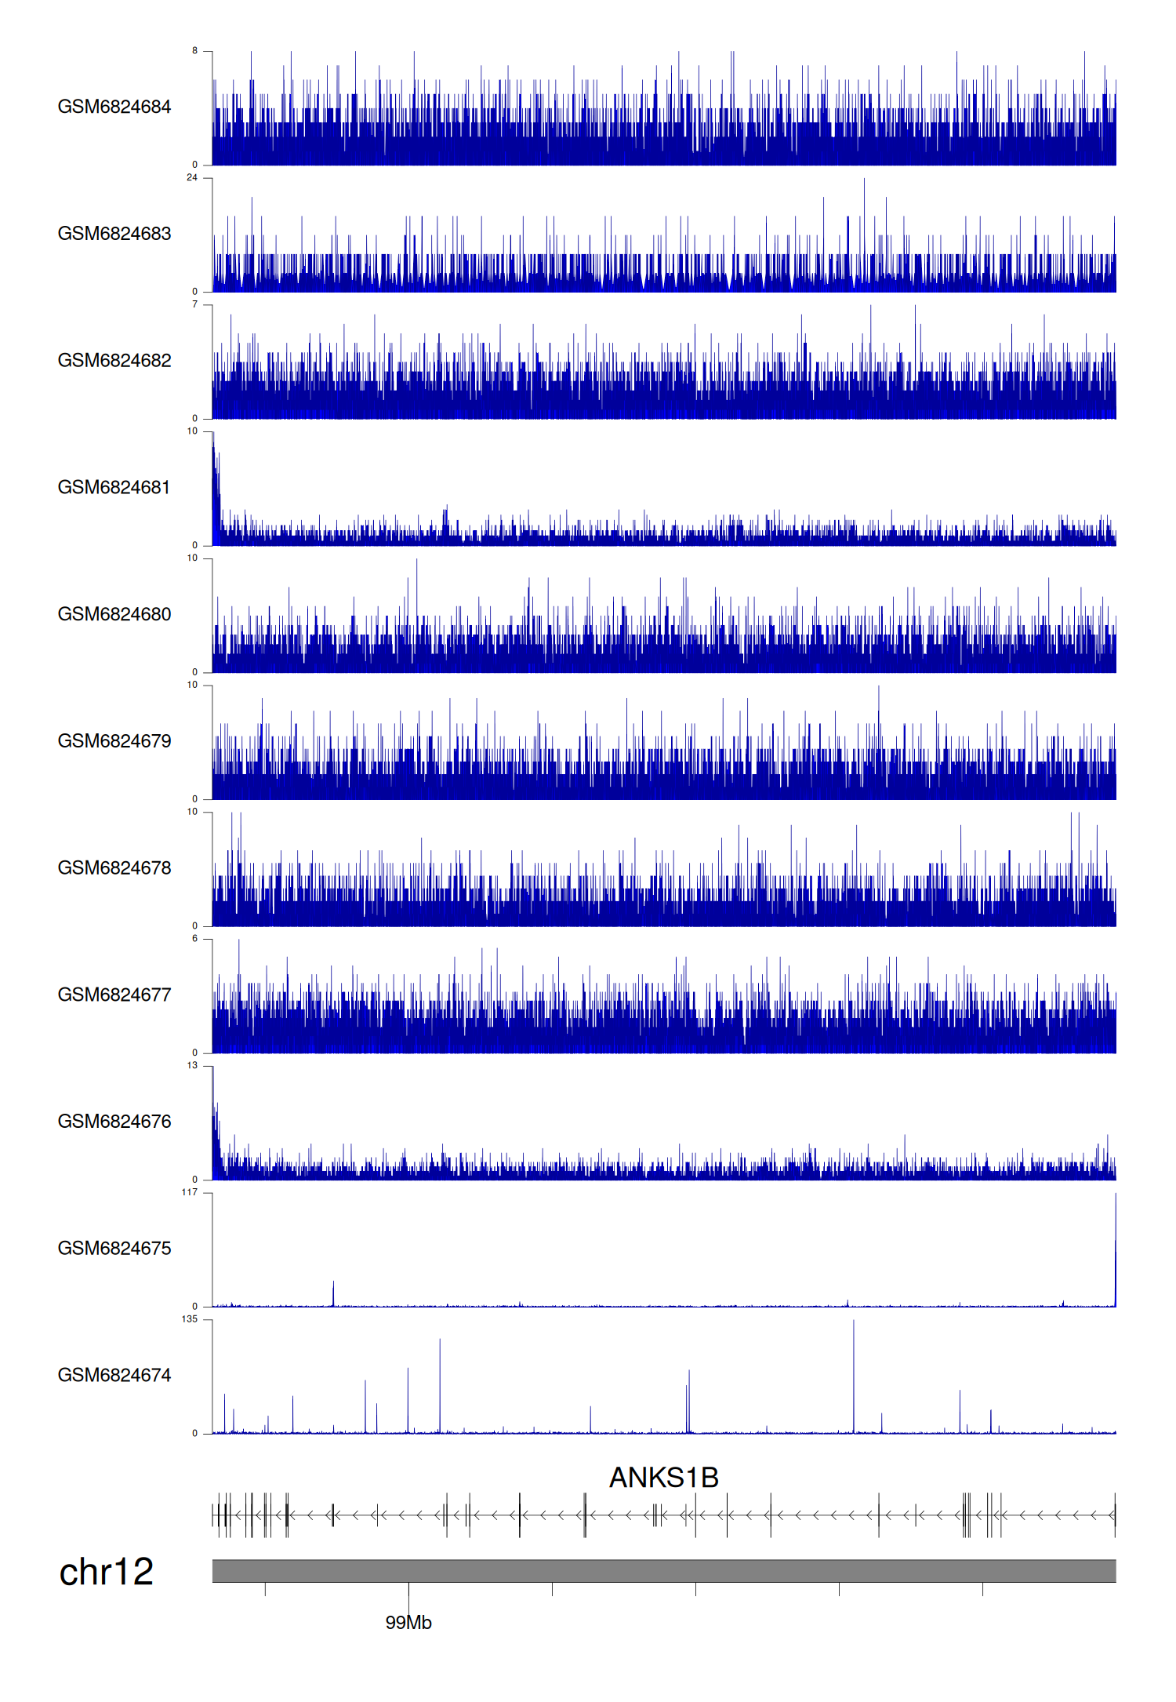Click the GSM6824680 track label
Image resolution: width=1176 pixels, height=1702 pixels.
click(114, 614)
